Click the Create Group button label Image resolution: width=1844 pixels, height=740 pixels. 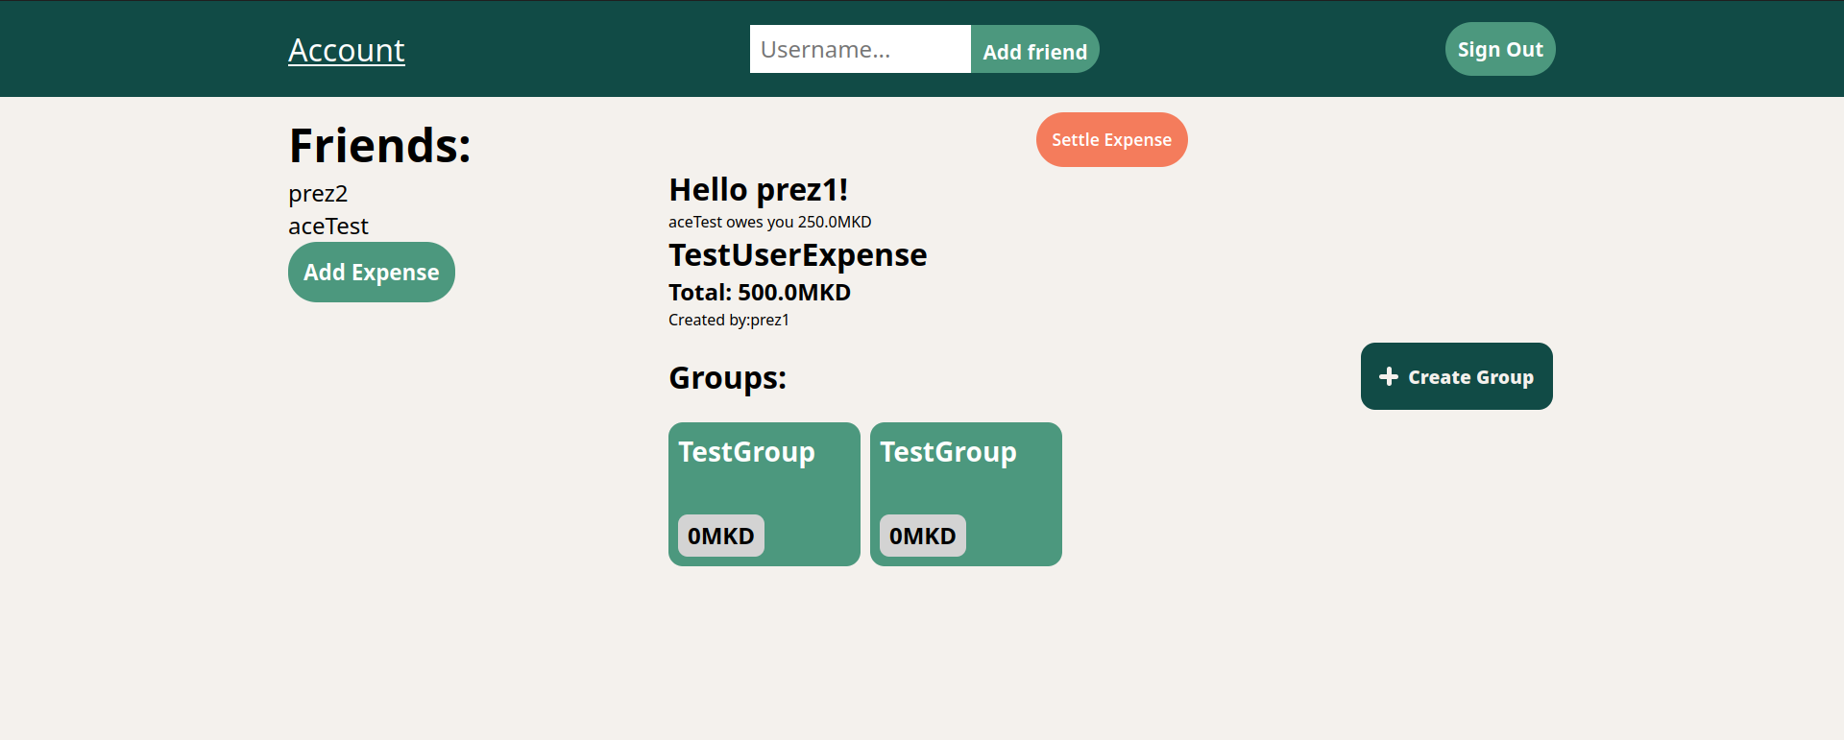[x=1470, y=377]
